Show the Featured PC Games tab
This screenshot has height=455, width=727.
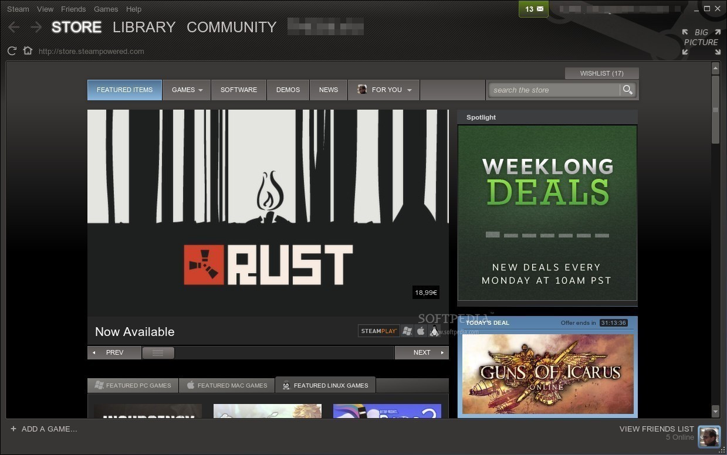click(133, 385)
